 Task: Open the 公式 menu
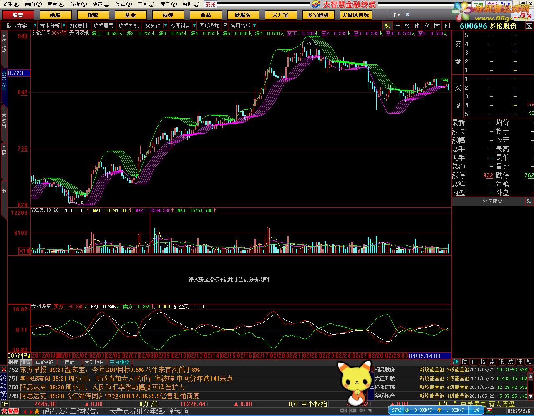tap(123, 4)
